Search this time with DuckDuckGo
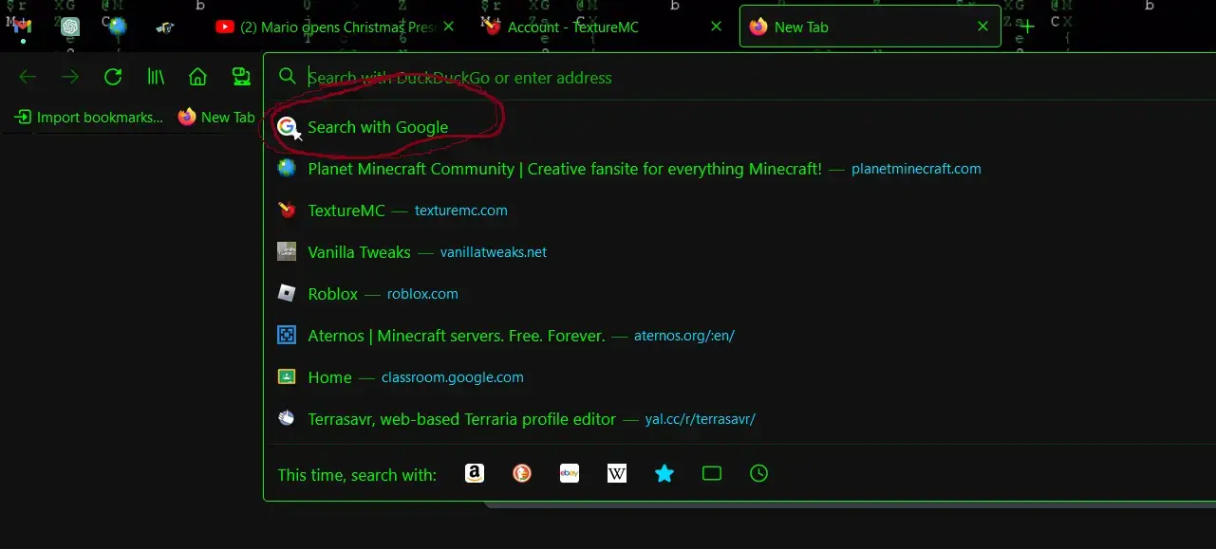Image resolution: width=1216 pixels, height=549 pixels. tap(522, 473)
